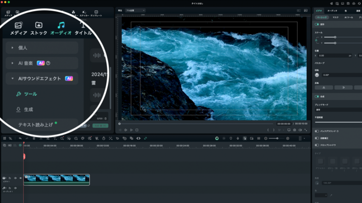This screenshot has height=203, width=362.
Task: Click the speaker volume icon under preview
Action: click(x=300, y=130)
